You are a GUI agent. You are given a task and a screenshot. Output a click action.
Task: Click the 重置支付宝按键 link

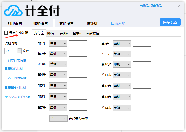[x=15, y=61]
